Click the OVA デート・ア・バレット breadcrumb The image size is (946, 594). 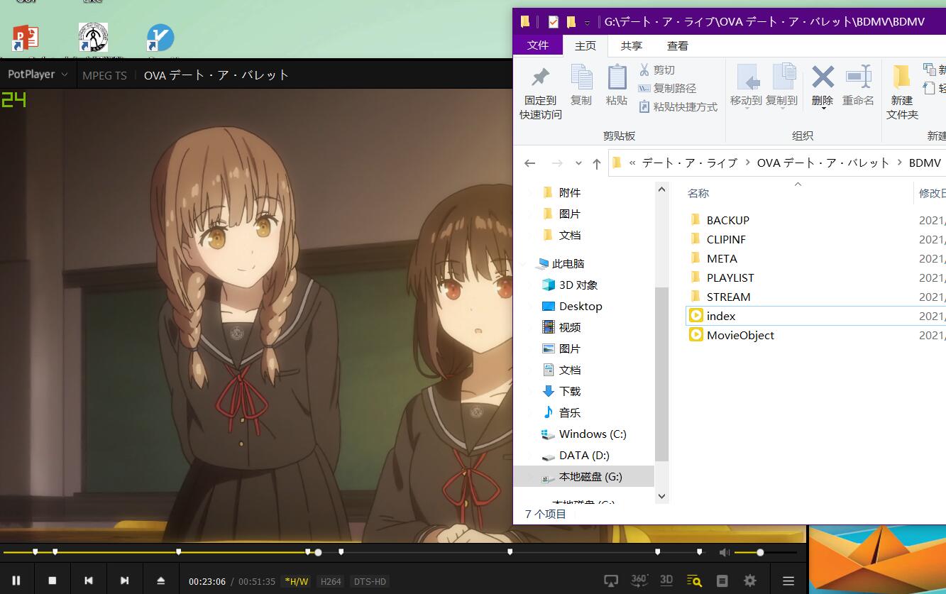tap(823, 163)
